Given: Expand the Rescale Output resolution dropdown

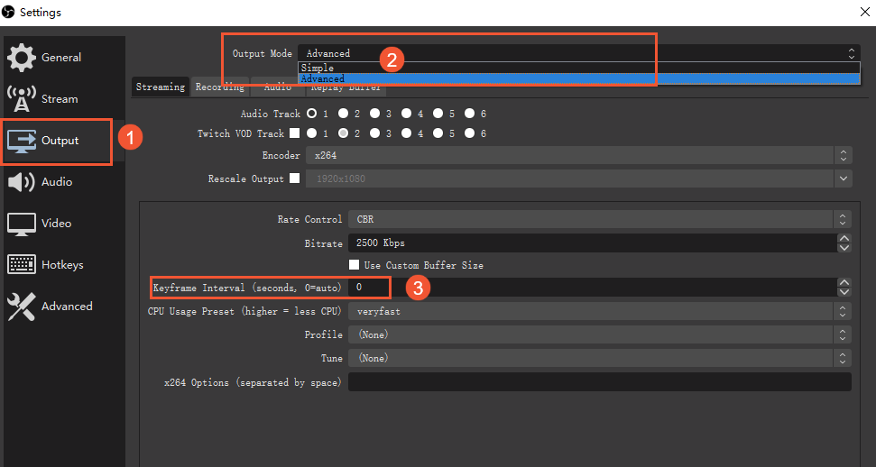Looking at the screenshot, I should (x=843, y=179).
